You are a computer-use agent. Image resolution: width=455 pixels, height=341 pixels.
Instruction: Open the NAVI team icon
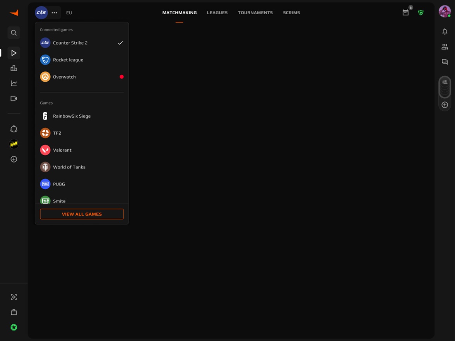pos(14,144)
